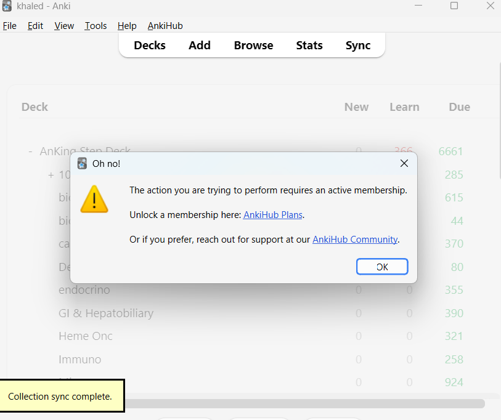This screenshot has width=501, height=420.
Task: Open the Edit menu
Action: (x=35, y=26)
